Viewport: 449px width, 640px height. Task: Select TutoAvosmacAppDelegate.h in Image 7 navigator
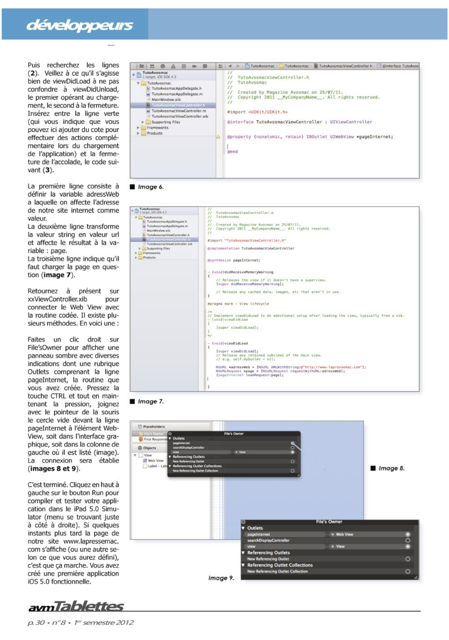(x=165, y=221)
